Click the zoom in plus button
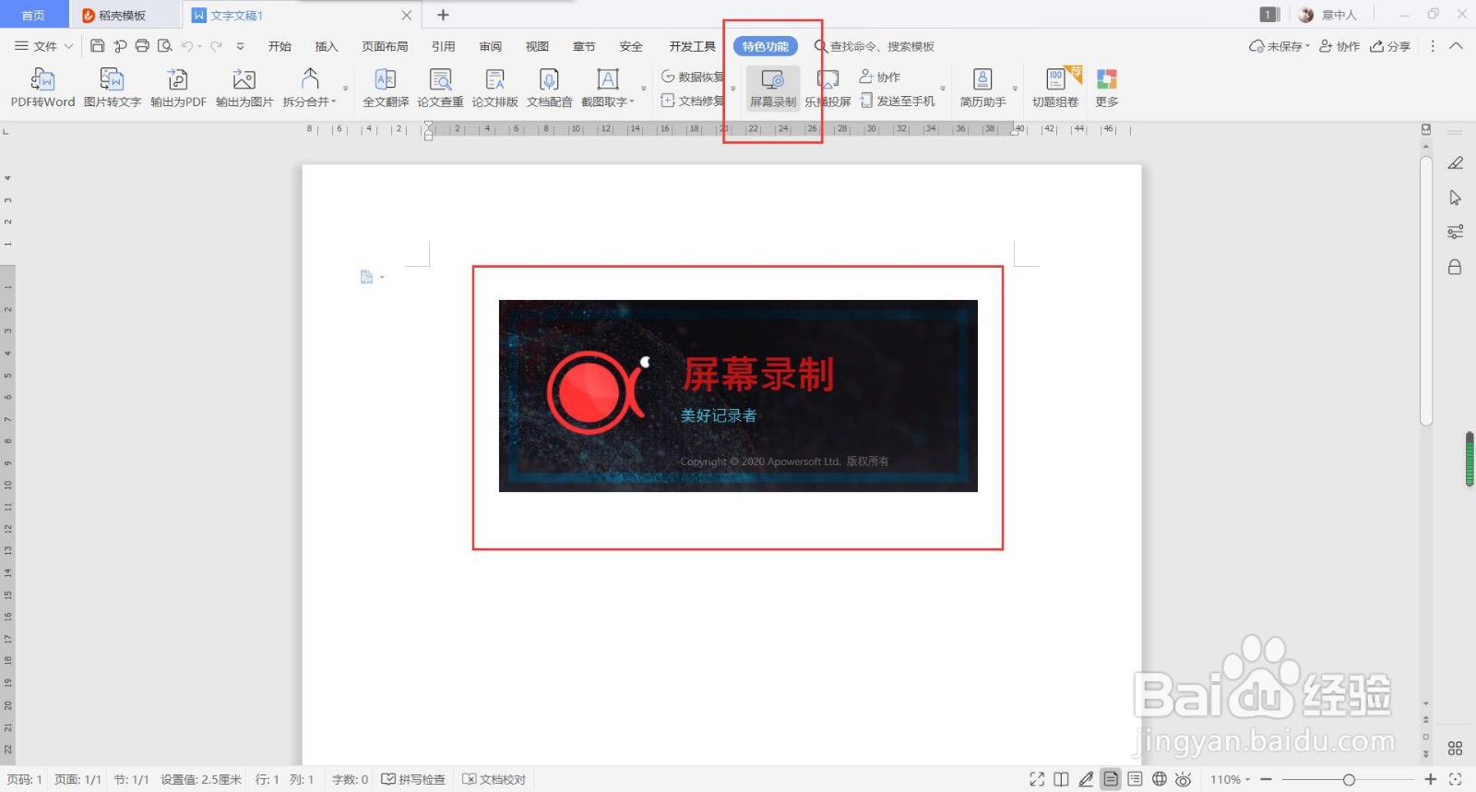The width and height of the screenshot is (1476, 792). [1431, 780]
